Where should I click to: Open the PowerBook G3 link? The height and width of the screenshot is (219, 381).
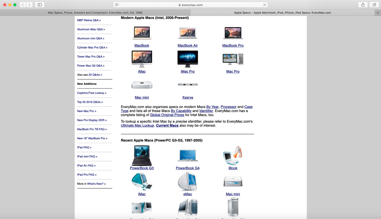[x=142, y=168]
